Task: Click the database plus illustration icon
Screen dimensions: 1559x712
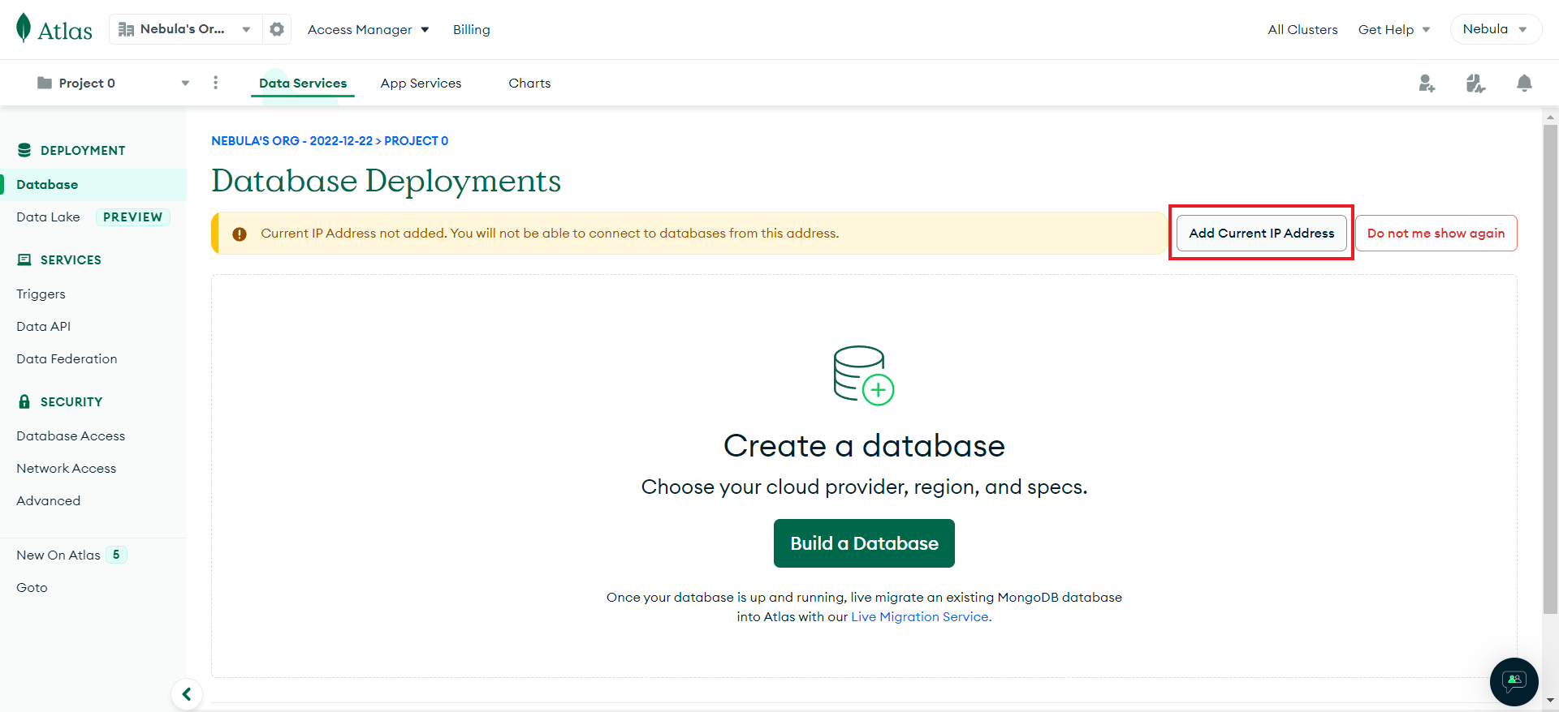Action: tap(864, 375)
